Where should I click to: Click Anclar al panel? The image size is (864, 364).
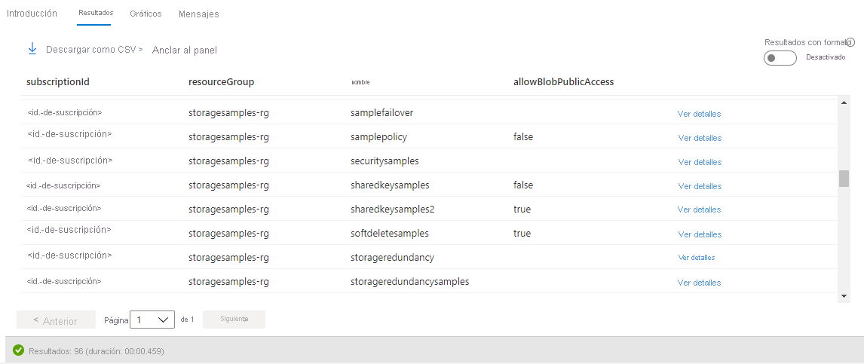pos(185,50)
